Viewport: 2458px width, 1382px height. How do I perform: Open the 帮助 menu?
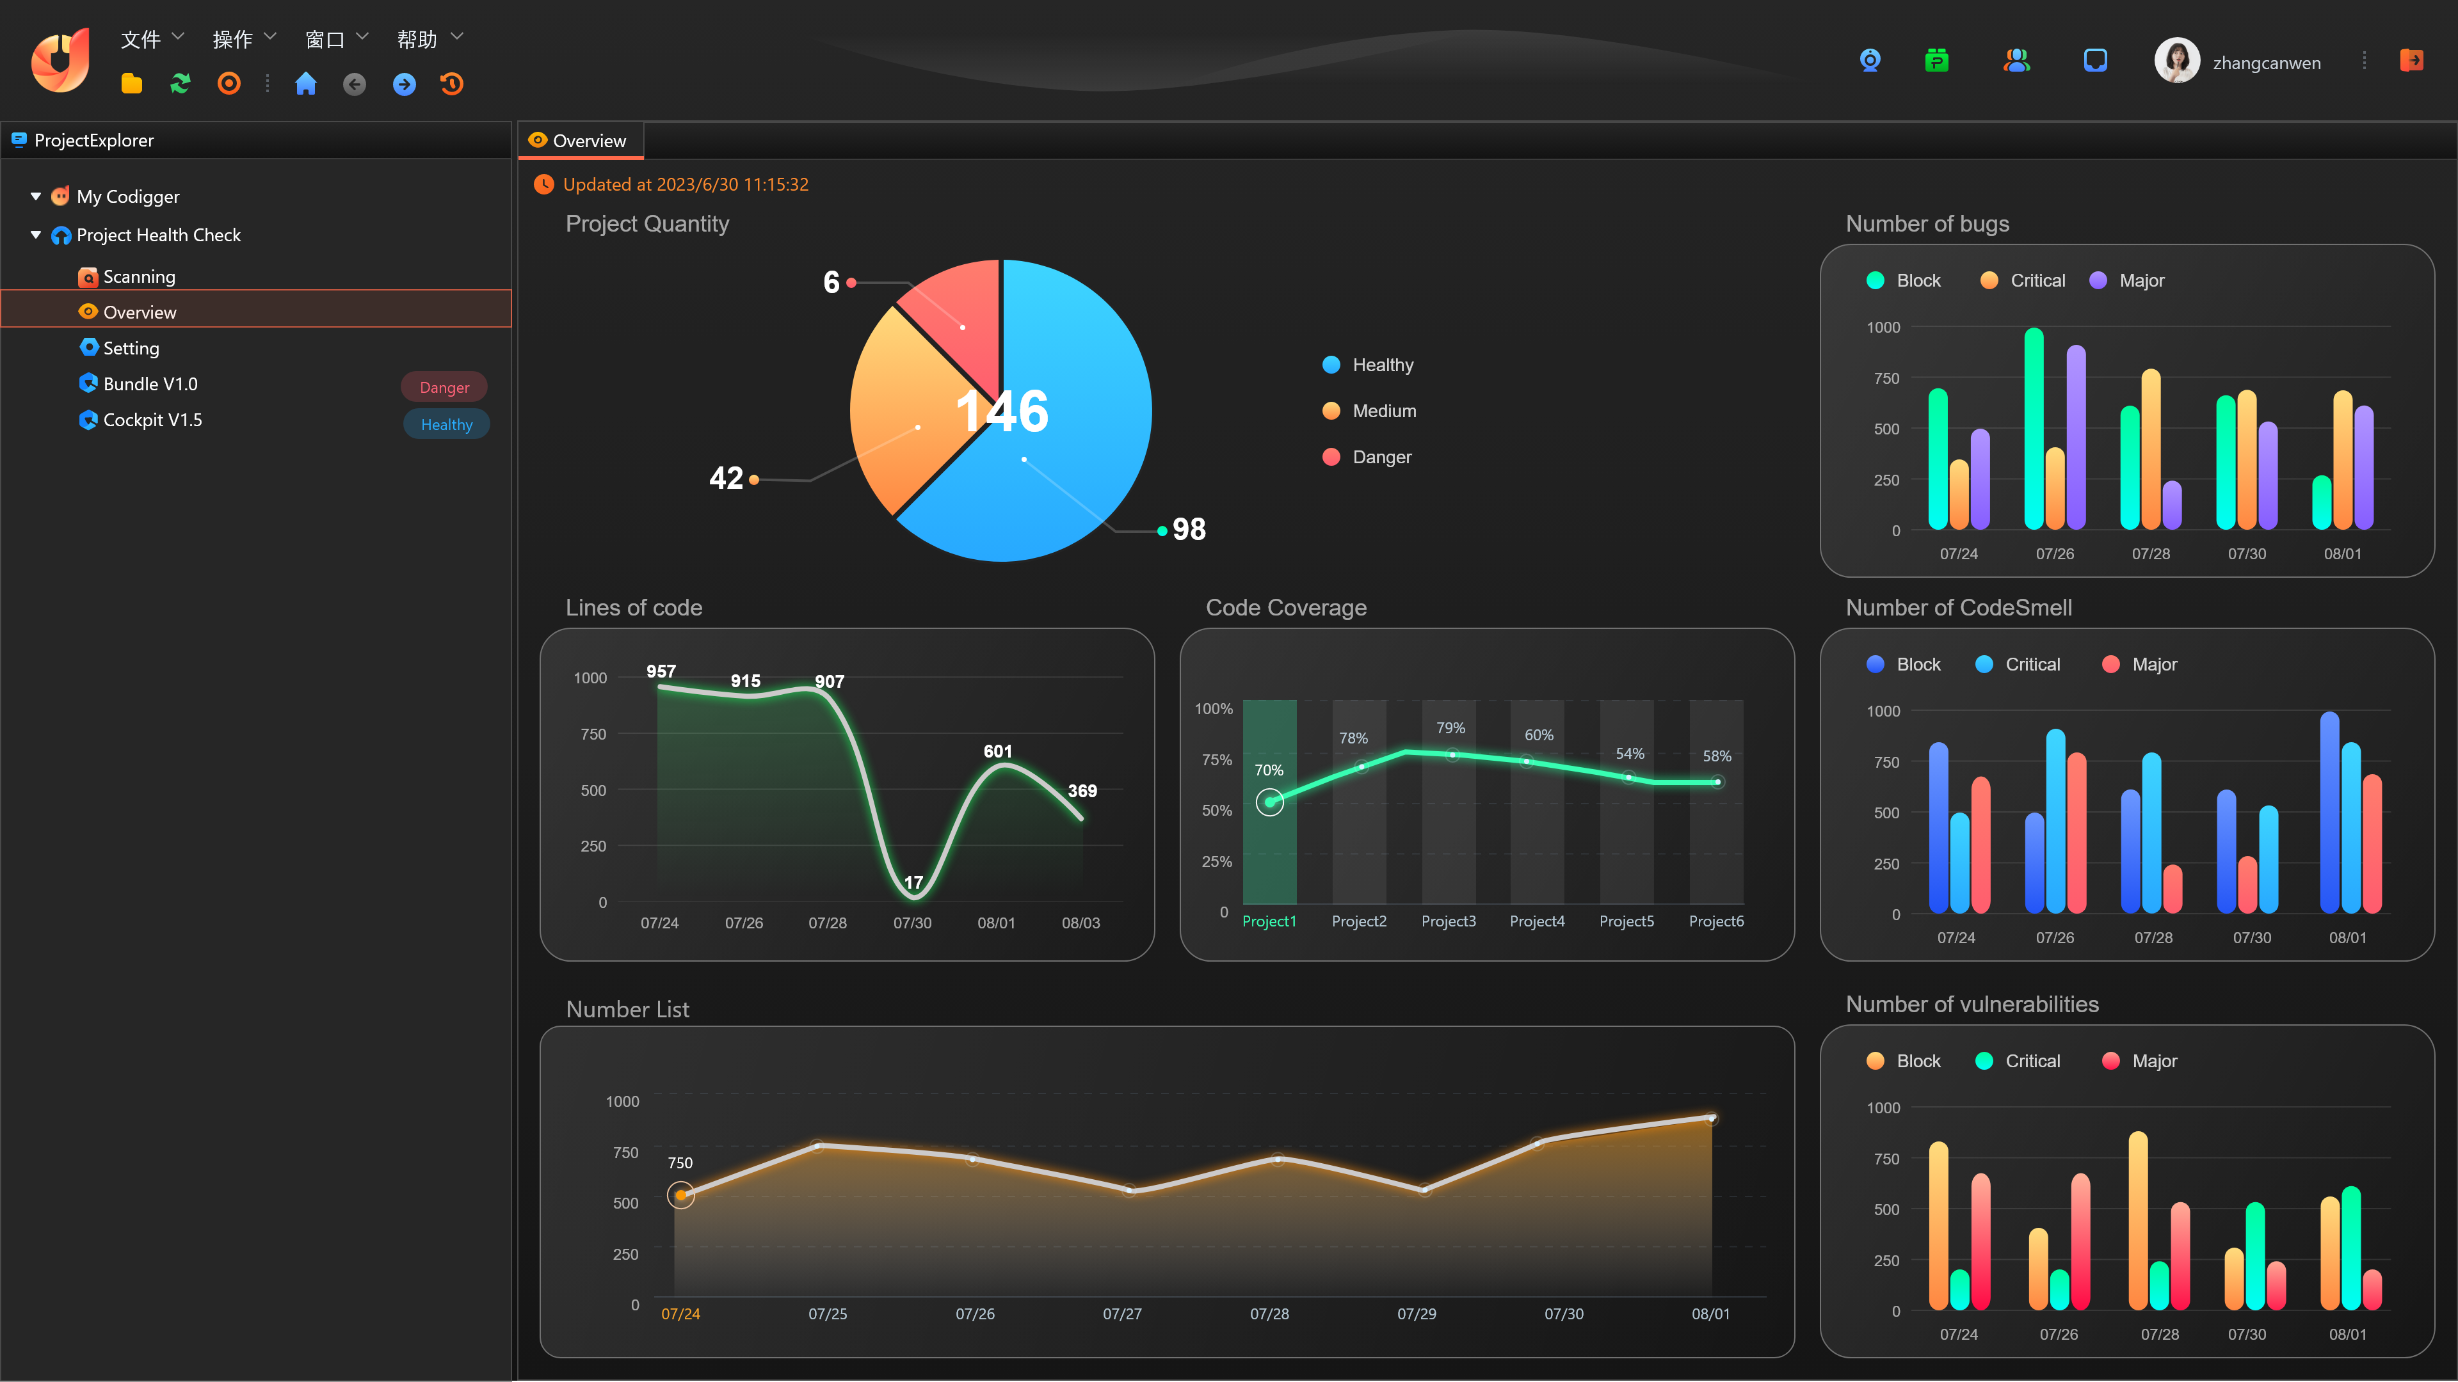coord(430,39)
